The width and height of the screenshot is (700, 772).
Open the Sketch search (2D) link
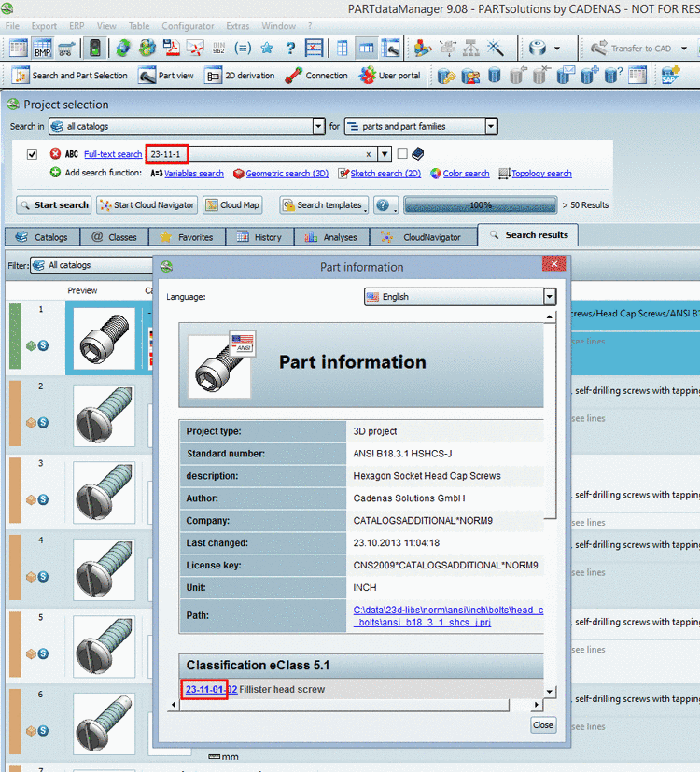[385, 174]
